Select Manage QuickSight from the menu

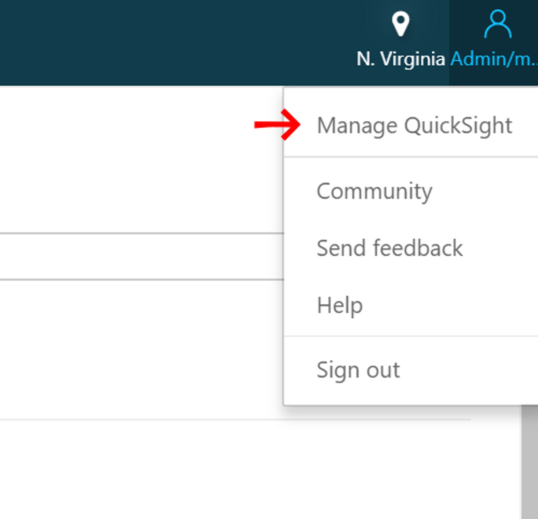tap(414, 126)
